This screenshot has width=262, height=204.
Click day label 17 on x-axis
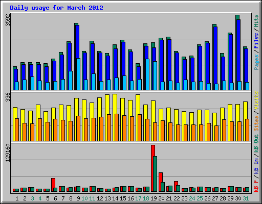138,198
